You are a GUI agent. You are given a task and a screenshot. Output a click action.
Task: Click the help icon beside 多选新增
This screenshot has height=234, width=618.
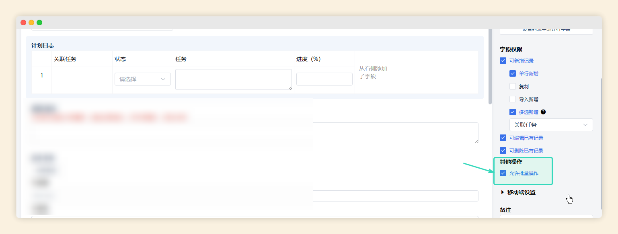[x=543, y=112]
